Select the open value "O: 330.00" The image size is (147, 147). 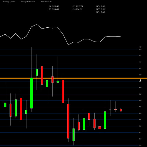[54, 6]
